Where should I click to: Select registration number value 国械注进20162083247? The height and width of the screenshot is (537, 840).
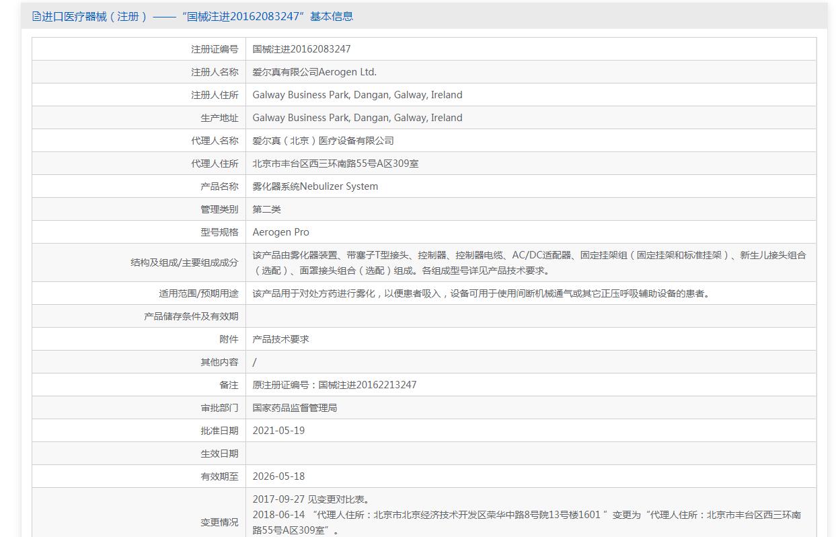coord(301,49)
